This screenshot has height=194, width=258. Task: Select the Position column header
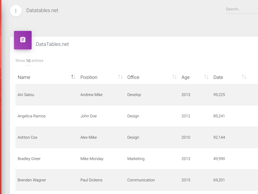pos(89,77)
